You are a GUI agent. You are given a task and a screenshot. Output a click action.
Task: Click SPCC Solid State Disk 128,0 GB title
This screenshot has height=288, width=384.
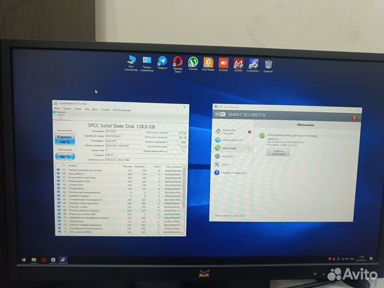tap(121, 126)
